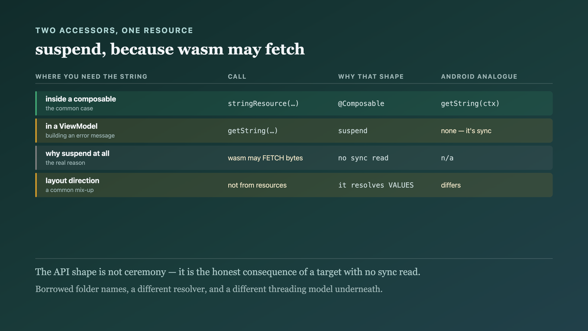The width and height of the screenshot is (588, 331).
Task: Select the 'TWO ACCESSORS, ONE RESOURCE' kicker text
Action: (x=114, y=30)
